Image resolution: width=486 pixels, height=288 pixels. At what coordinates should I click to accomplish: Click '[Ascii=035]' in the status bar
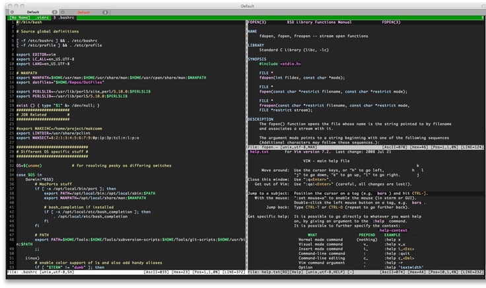[x=156, y=272]
